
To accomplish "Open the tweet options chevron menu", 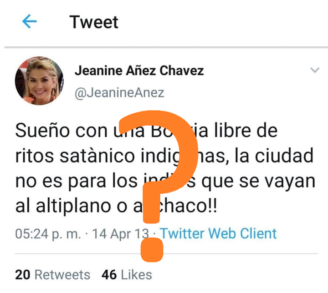I will point(315,70).
